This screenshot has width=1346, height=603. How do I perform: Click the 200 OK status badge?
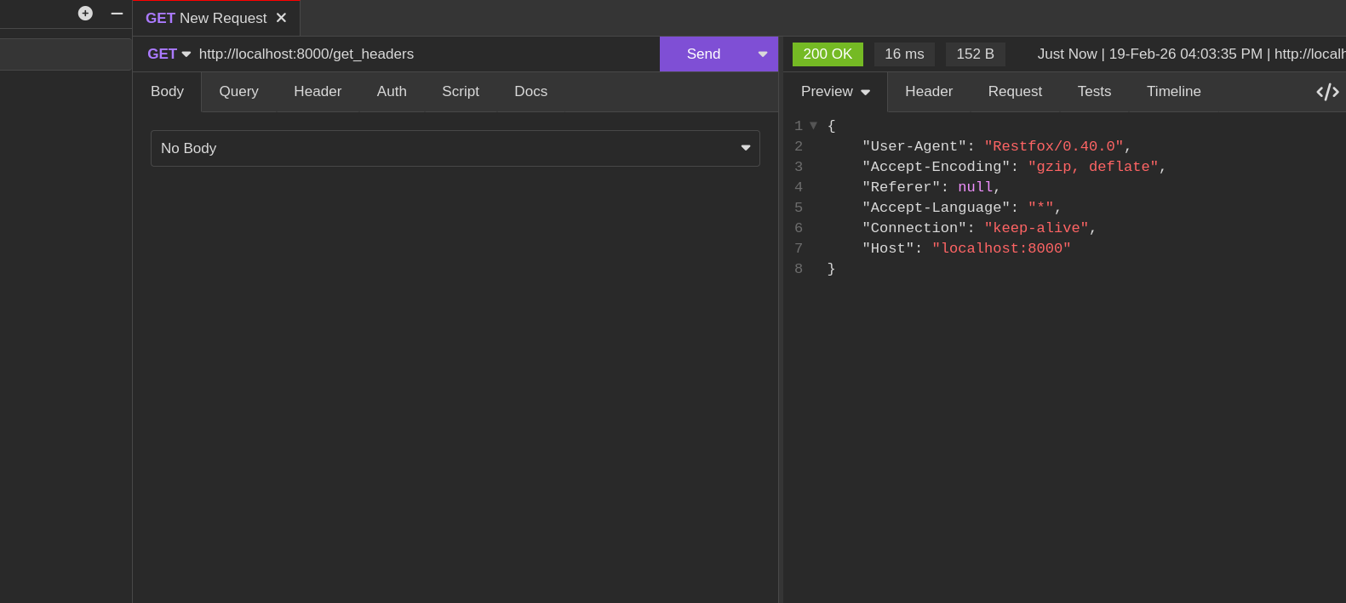tap(828, 54)
